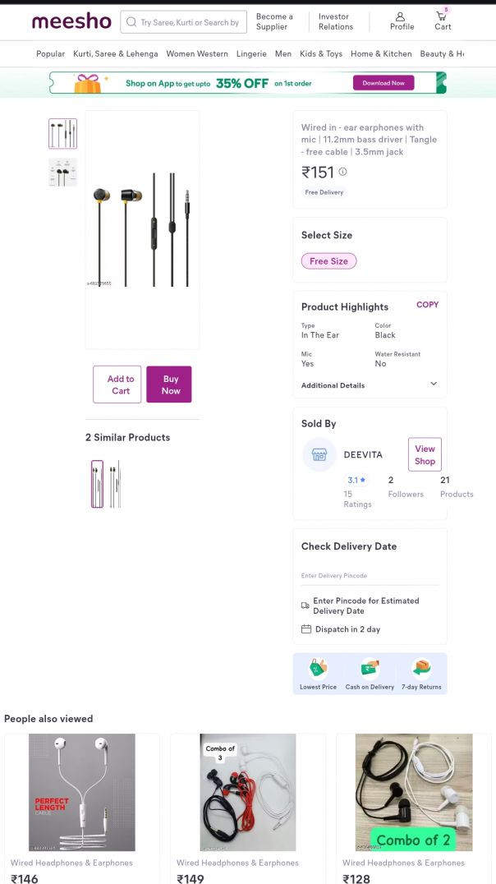Open the Profile icon
The width and height of the screenshot is (496, 884).
click(401, 17)
